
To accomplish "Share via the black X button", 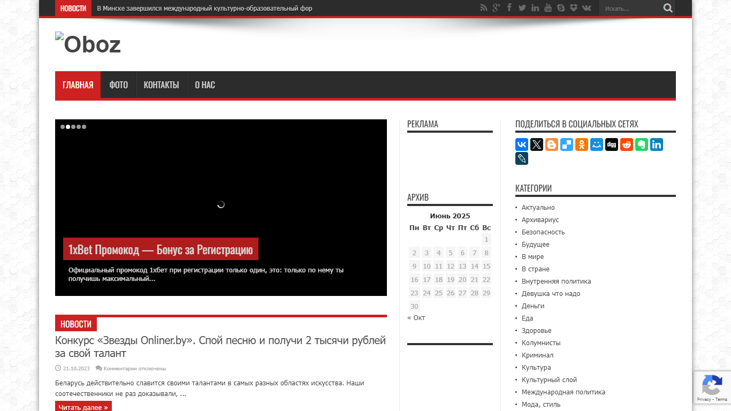I will pyautogui.click(x=537, y=144).
